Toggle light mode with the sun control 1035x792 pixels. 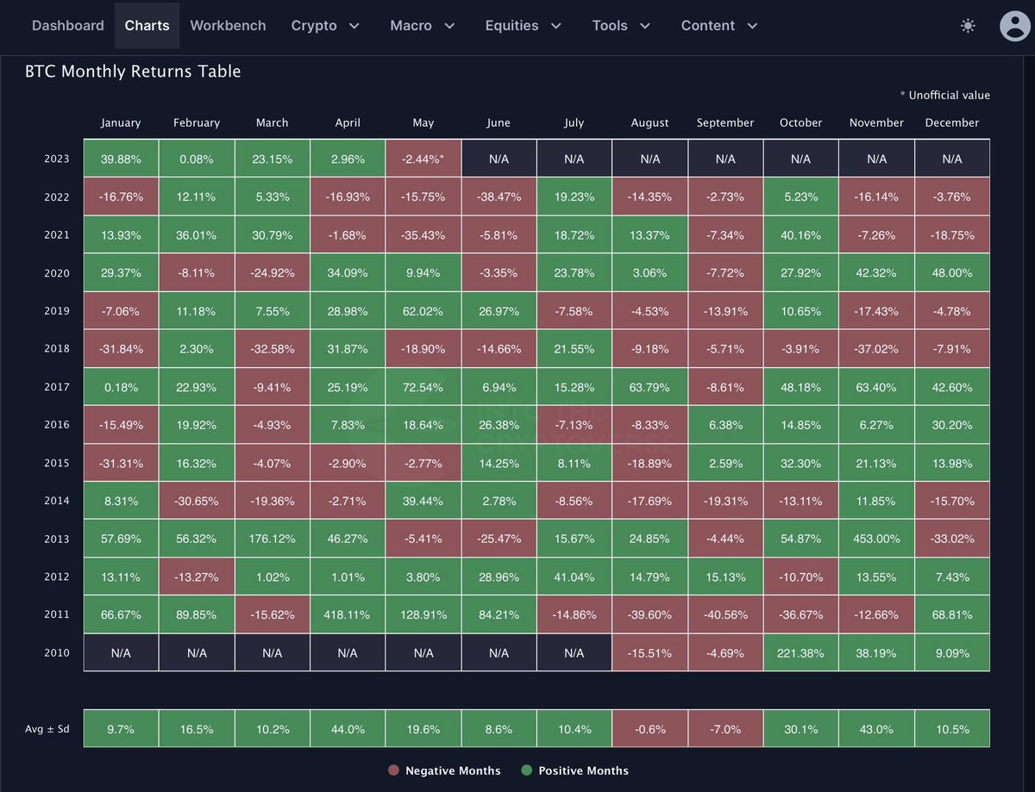click(967, 26)
